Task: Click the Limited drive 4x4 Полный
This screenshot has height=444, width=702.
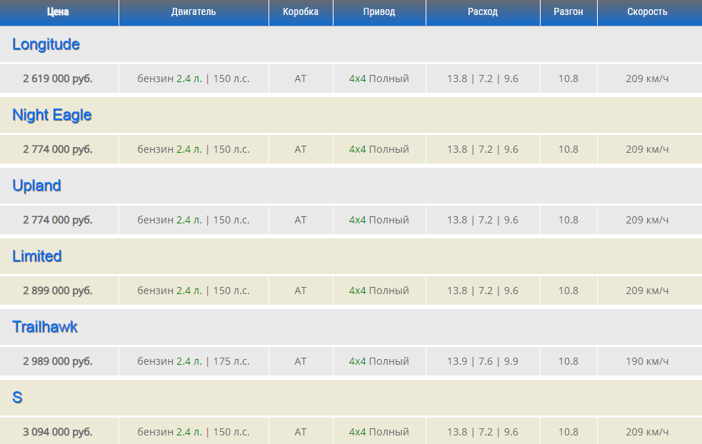Action: 379,291
